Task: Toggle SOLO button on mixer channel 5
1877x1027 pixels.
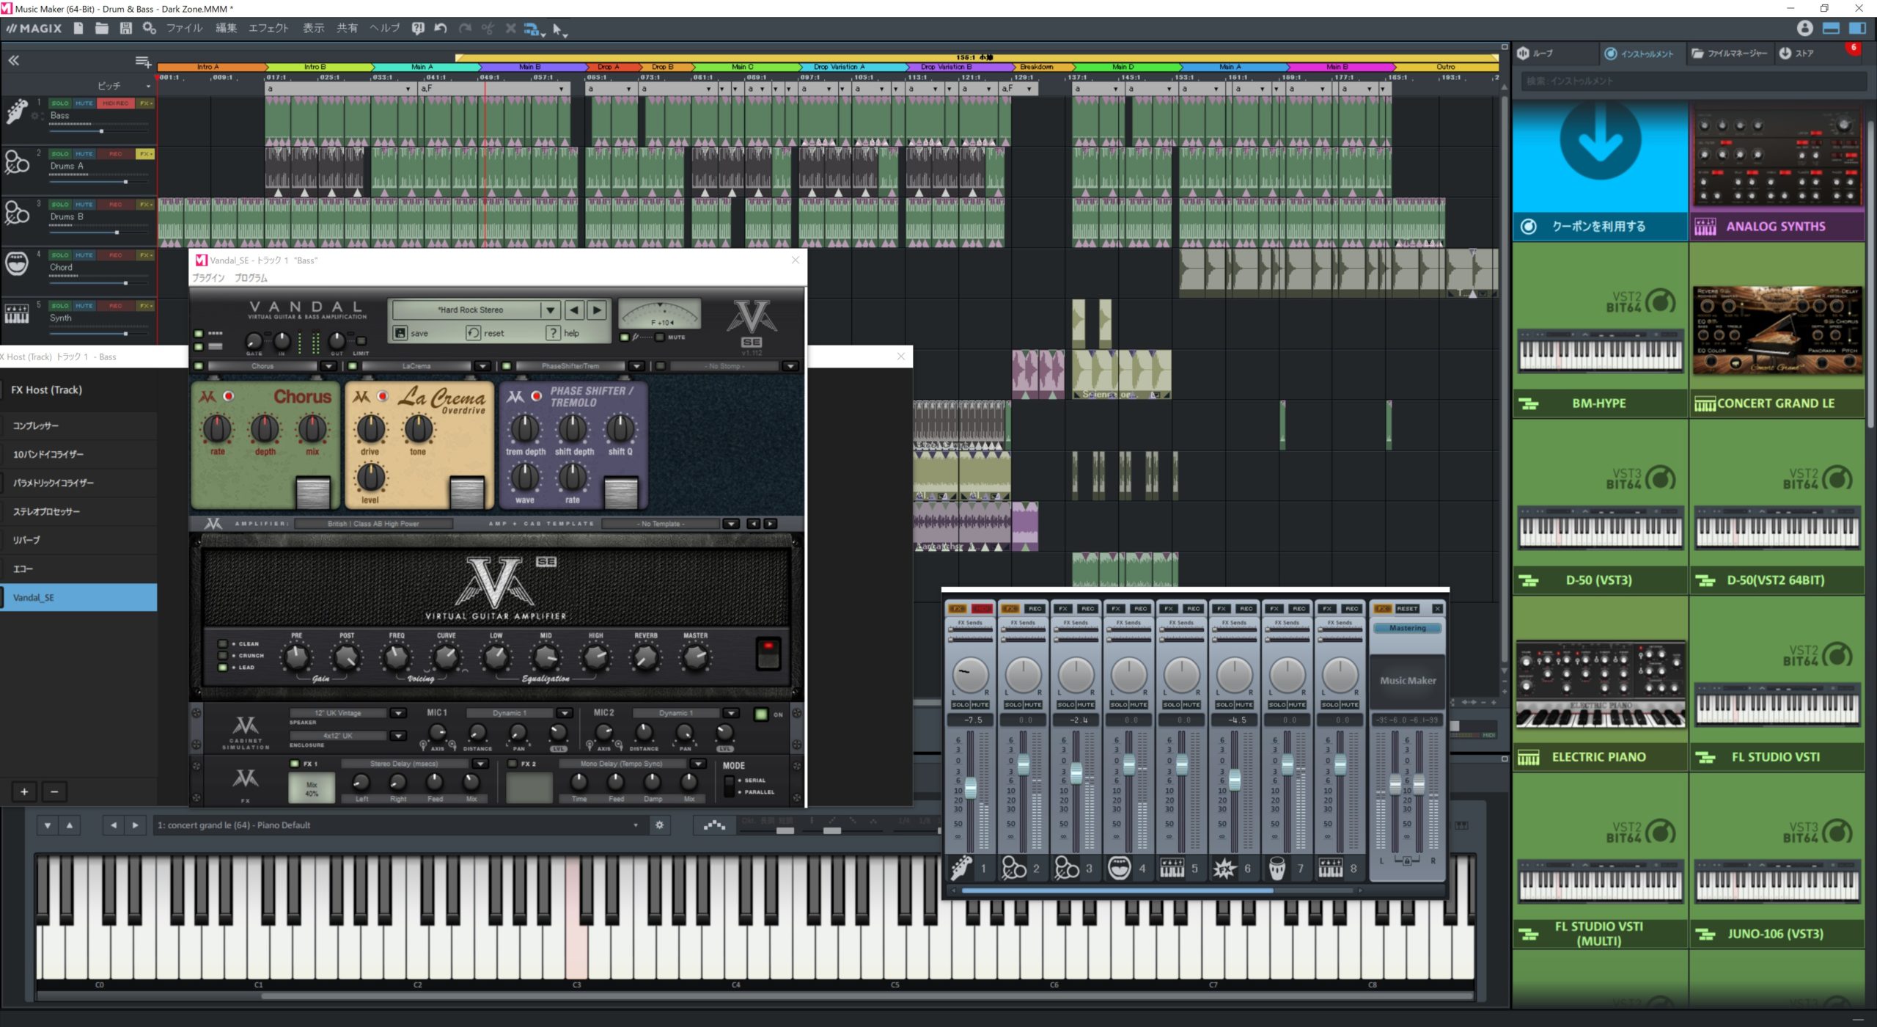Action: pos(1172,705)
